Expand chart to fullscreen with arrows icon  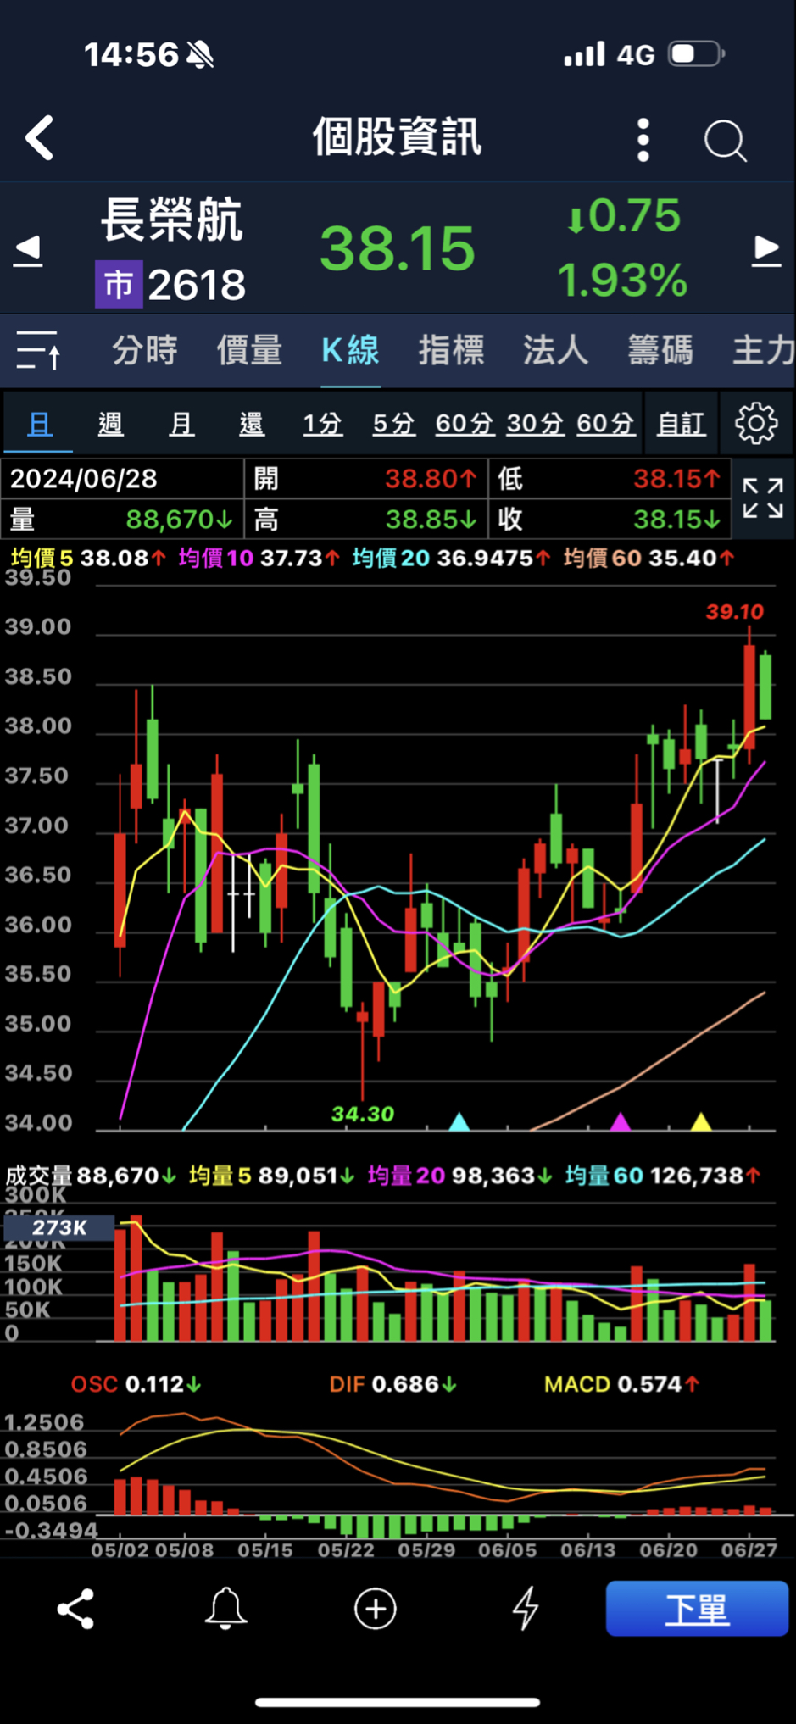tap(763, 498)
